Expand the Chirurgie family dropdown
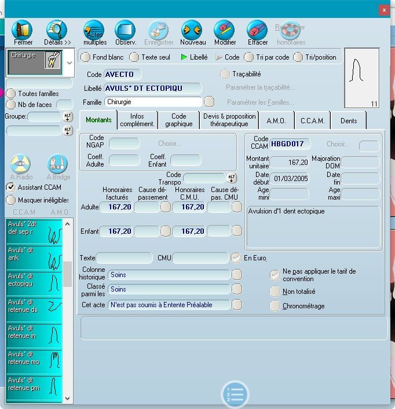 click(x=69, y=61)
